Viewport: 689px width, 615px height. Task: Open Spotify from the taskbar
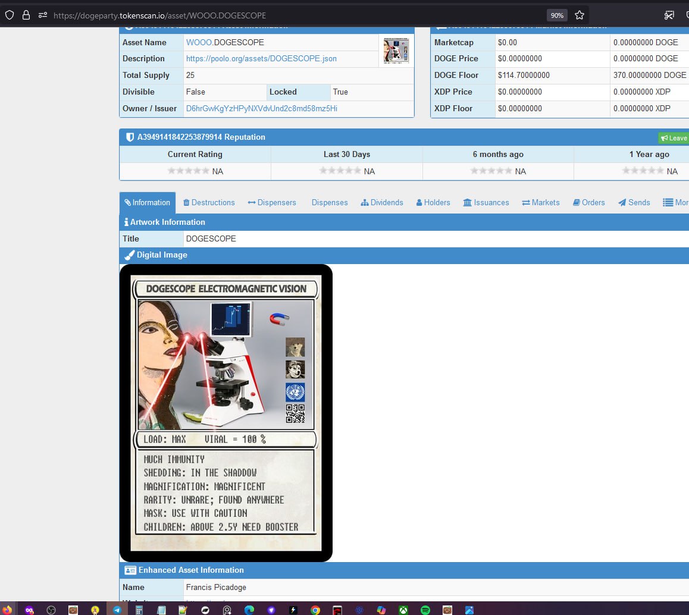pos(425,610)
